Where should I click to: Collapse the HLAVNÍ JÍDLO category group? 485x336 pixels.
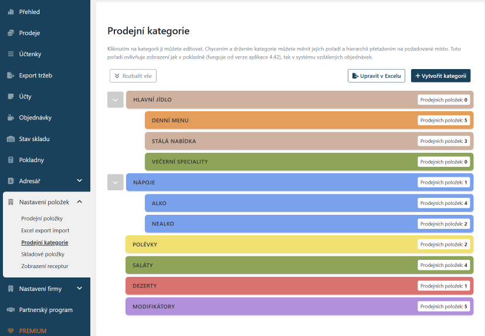[x=116, y=100]
